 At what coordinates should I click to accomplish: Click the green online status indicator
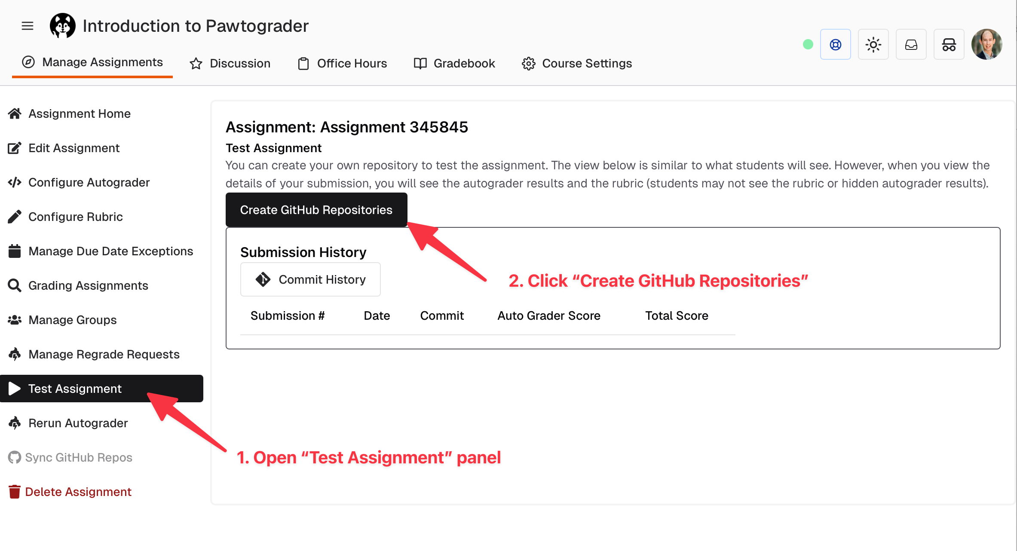pos(808,44)
